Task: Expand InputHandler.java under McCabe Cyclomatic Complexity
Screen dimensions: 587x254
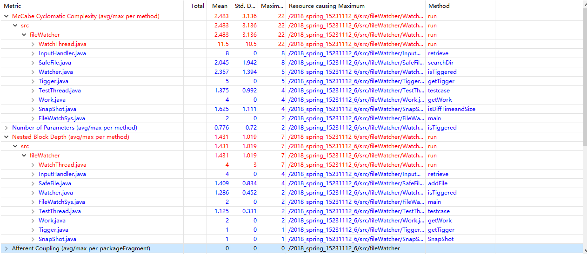Action: pyautogui.click(x=33, y=53)
